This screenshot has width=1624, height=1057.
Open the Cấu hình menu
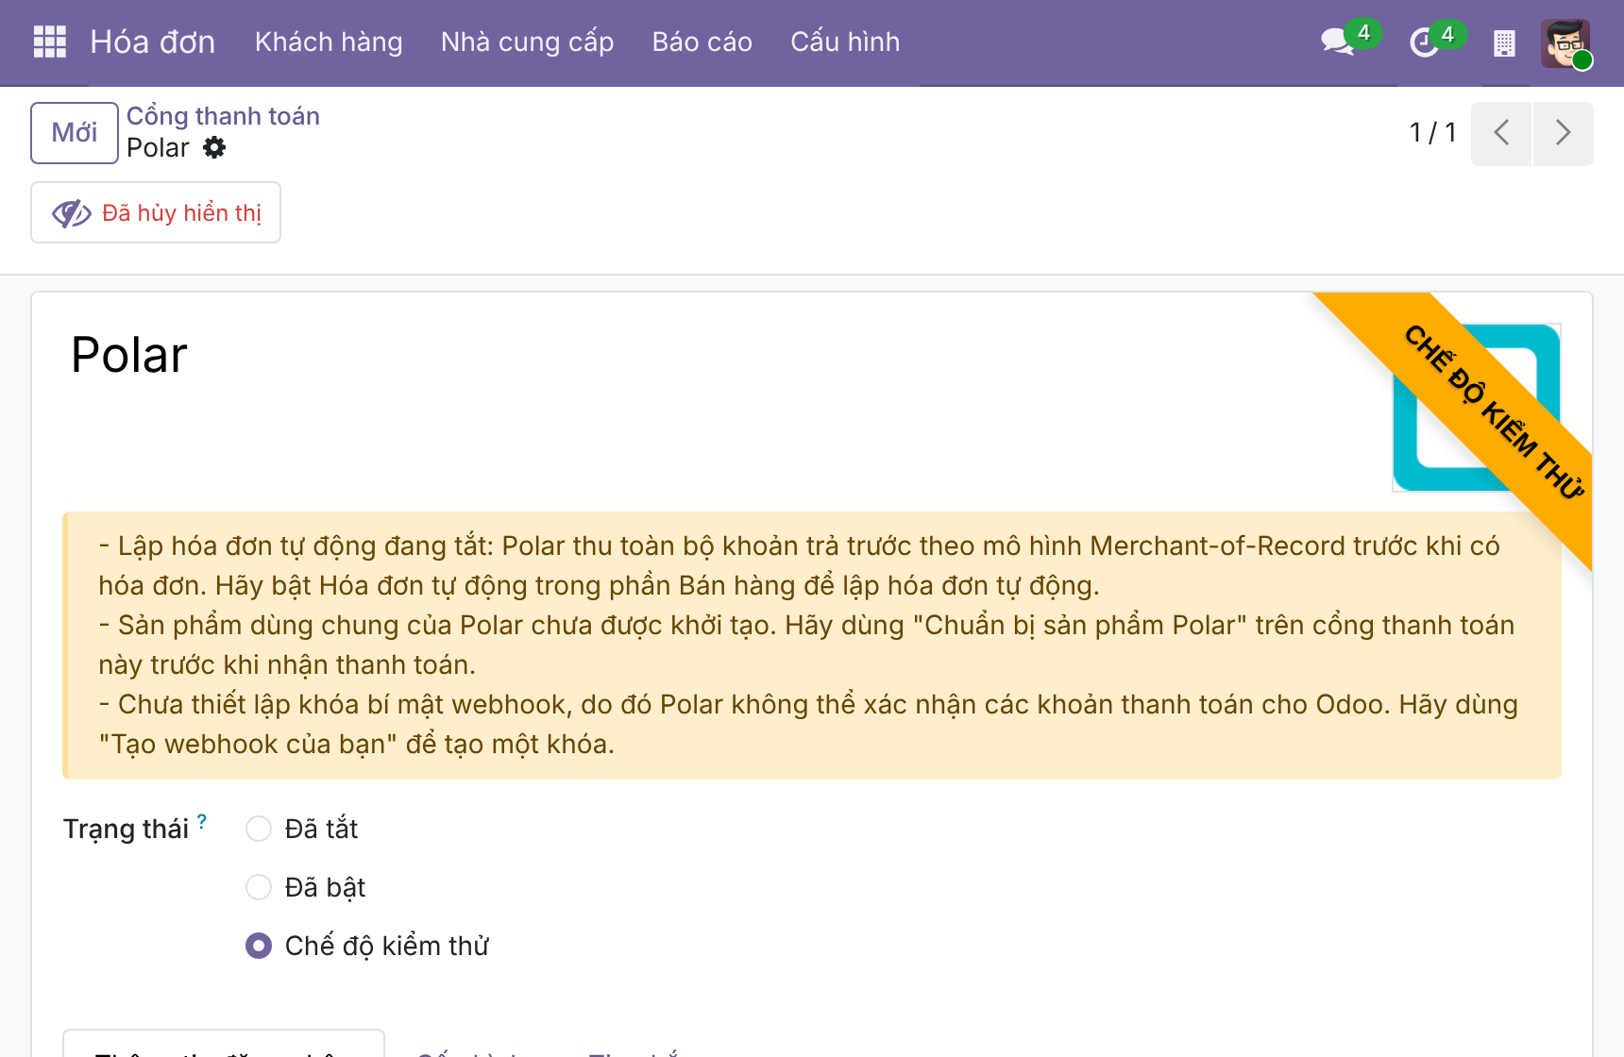point(846,42)
